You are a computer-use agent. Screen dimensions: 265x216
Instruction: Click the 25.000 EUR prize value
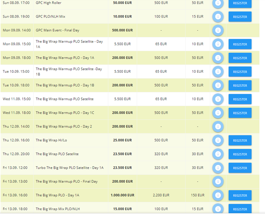[x=122, y=140]
